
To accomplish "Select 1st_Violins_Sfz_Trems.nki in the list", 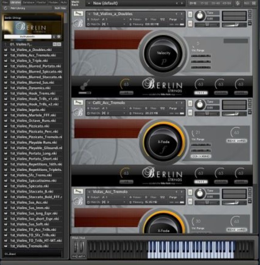I will pyautogui.click(x=31, y=175).
